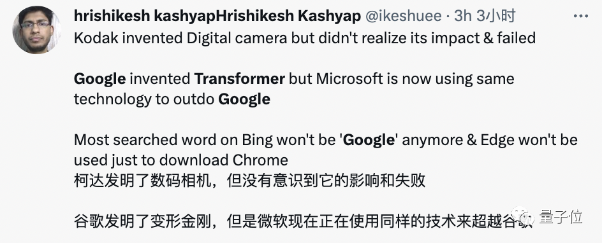
Task: Click the Kodak invented Digital camera sentence
Action: (x=304, y=38)
